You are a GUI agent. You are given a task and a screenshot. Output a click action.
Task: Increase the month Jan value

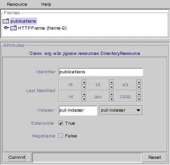pyautogui.click(x=111, y=94)
